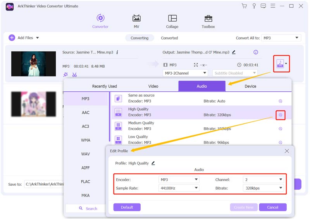Show the Converted list

tap(169, 38)
